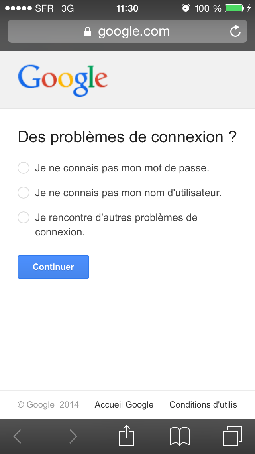Choose "Je rencontre d'autres problèmes de connexion"
Image resolution: width=255 pixels, height=454 pixels.
coord(24,218)
